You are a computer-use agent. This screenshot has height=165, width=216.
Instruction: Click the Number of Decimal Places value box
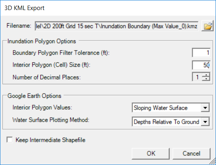[197, 77]
